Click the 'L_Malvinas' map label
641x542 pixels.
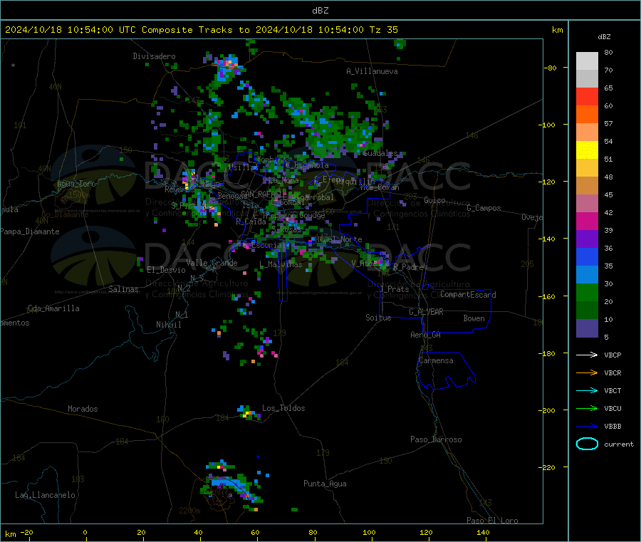coord(281,264)
